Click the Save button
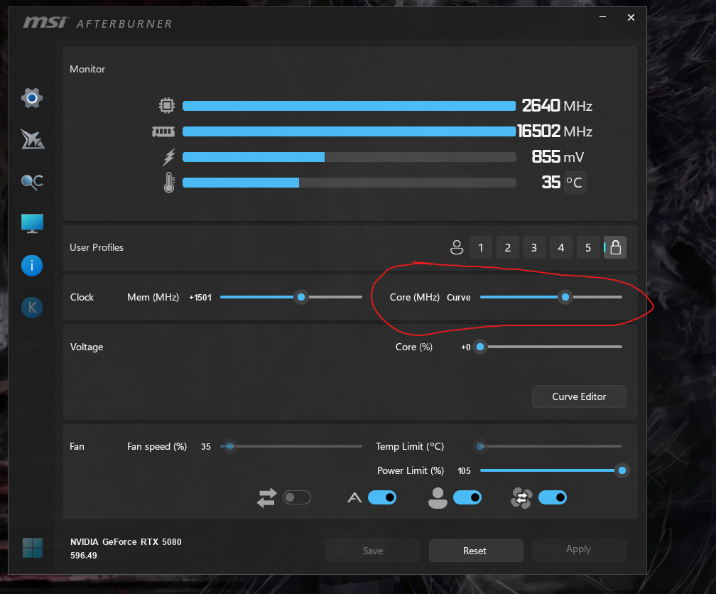This screenshot has width=716, height=594. (373, 551)
